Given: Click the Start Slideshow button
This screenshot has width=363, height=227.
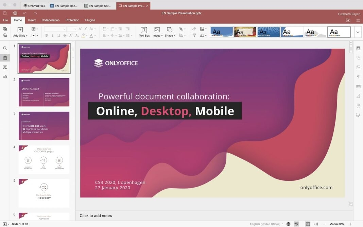Looking at the screenshot, I should [5, 224].
